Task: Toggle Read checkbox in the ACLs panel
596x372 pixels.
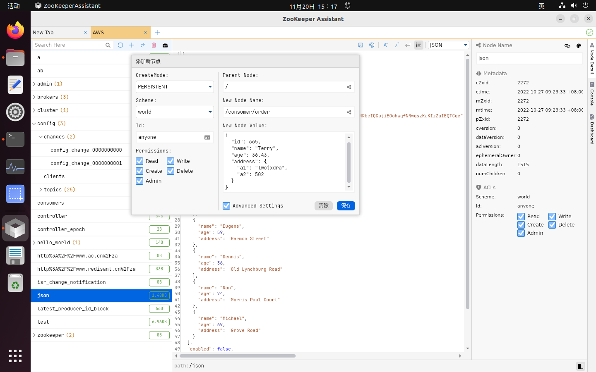Action: [521, 217]
